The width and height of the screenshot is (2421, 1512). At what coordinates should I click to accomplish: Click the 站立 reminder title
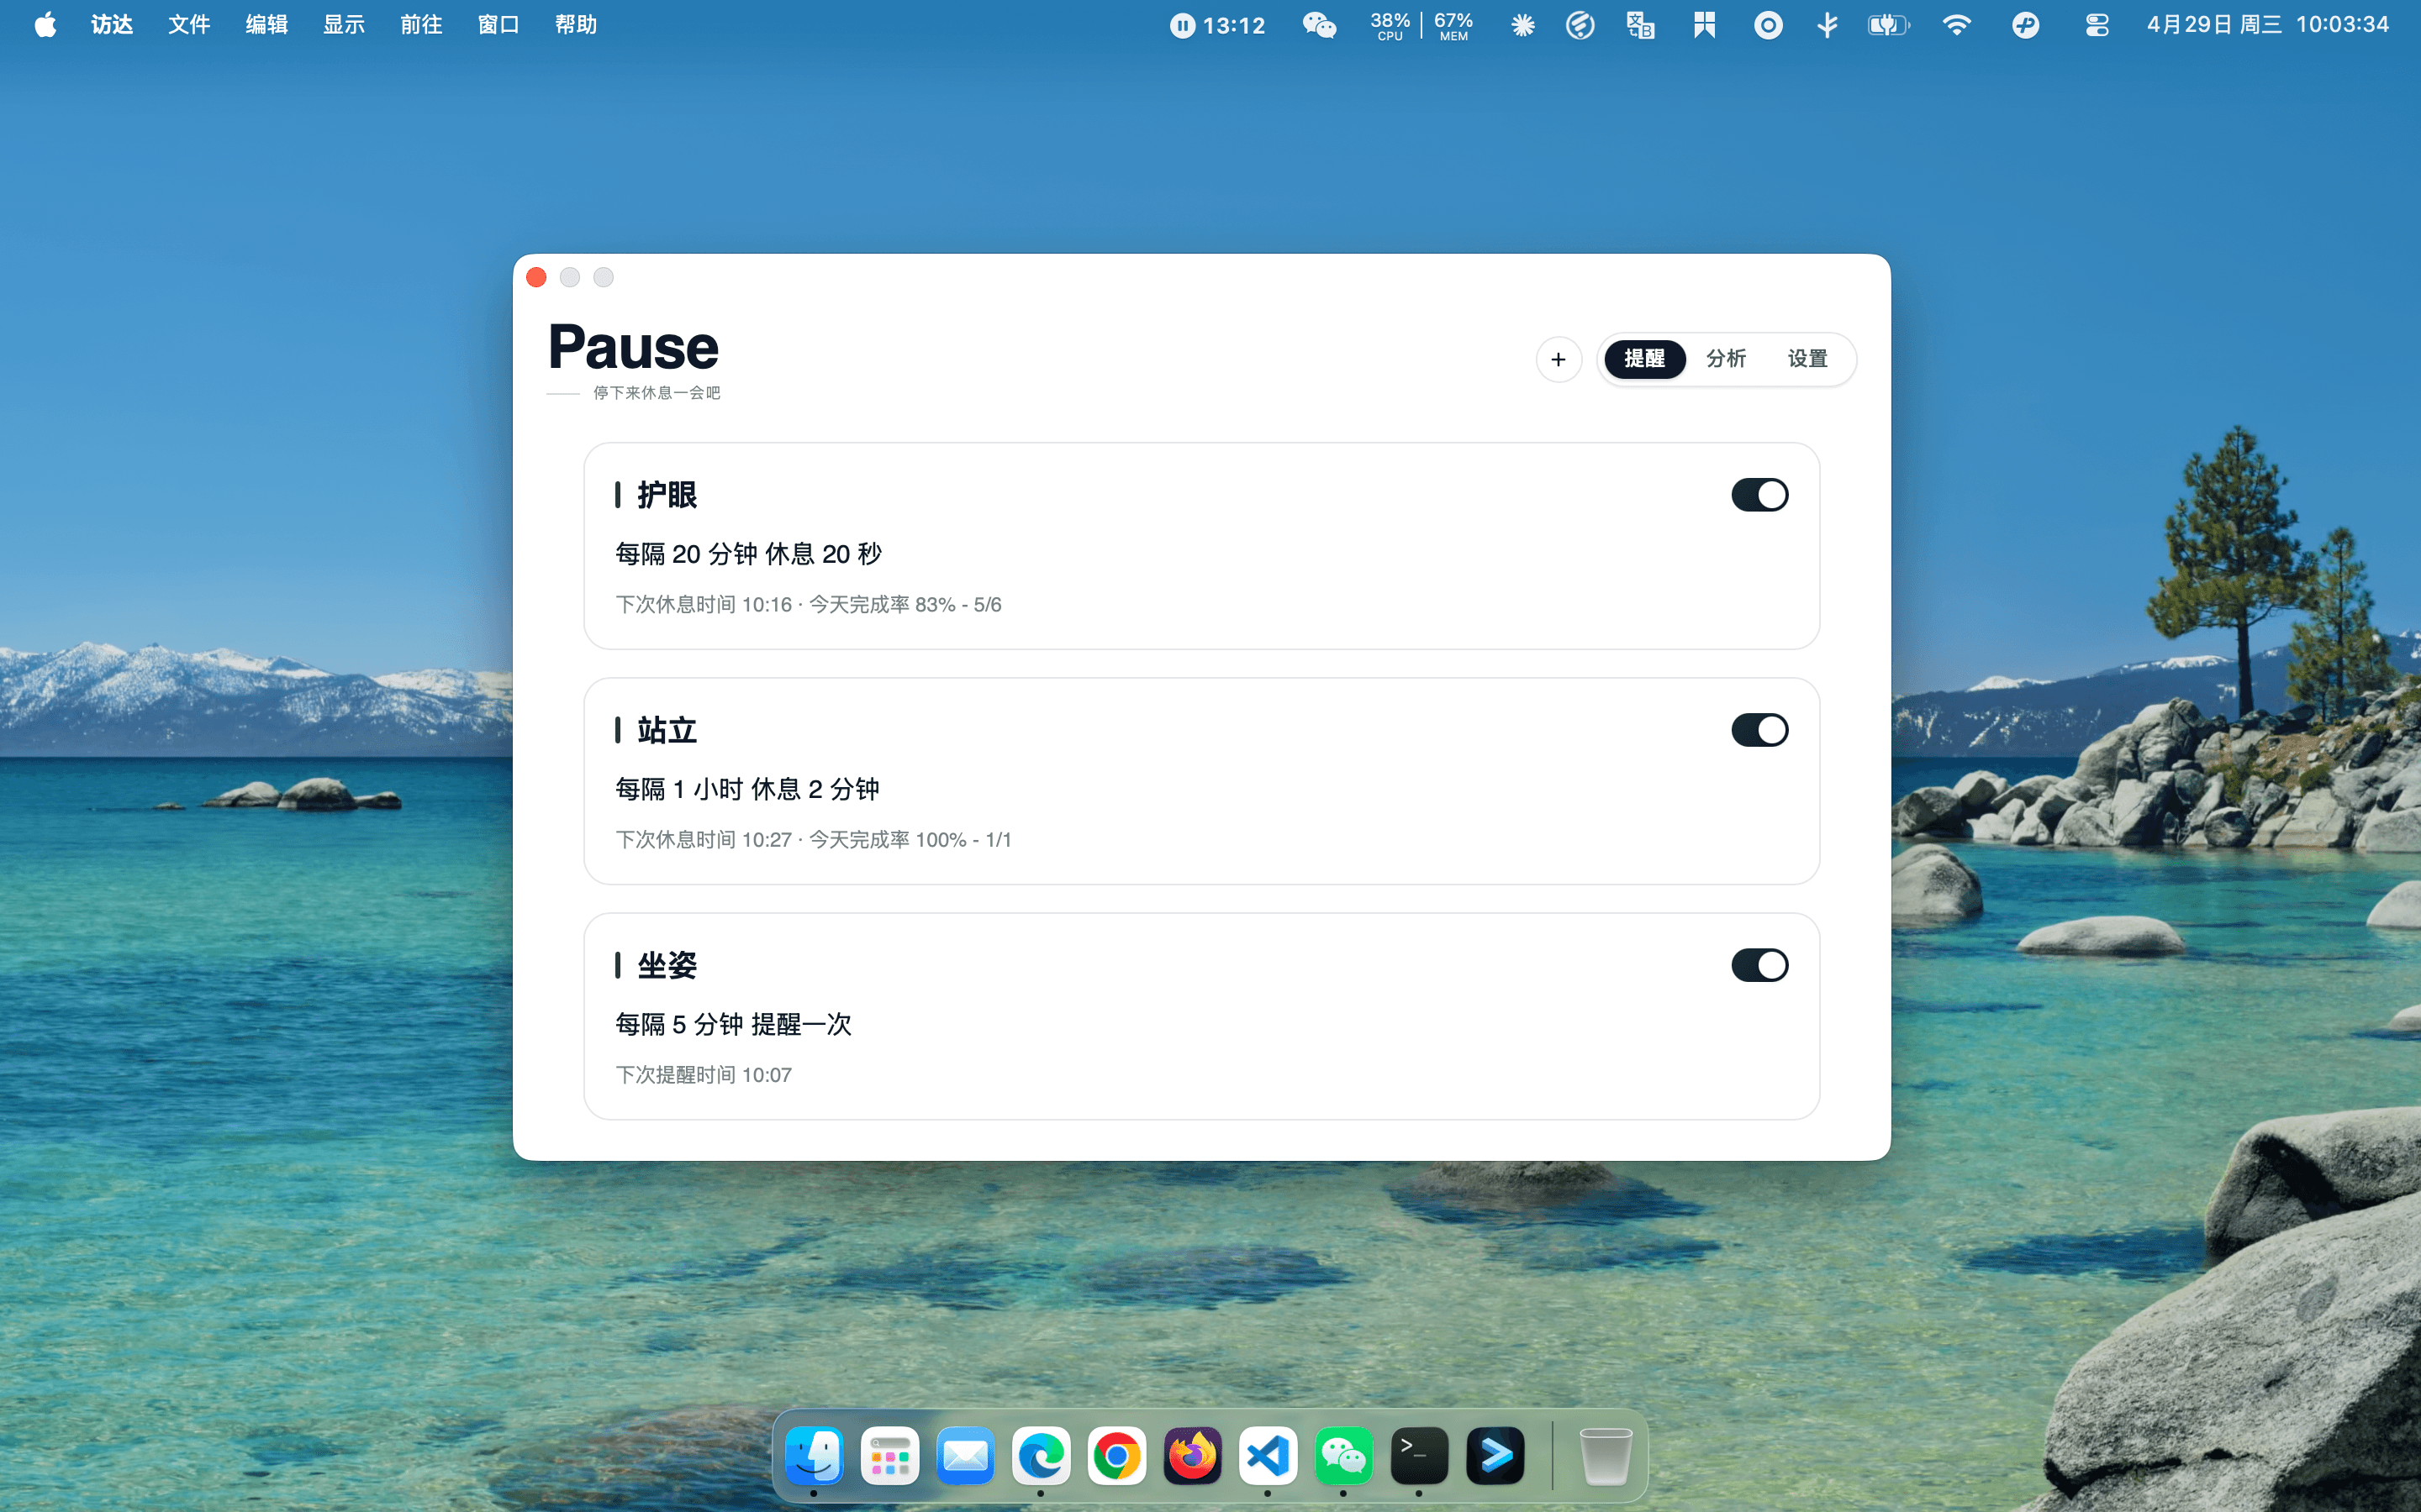tap(667, 730)
